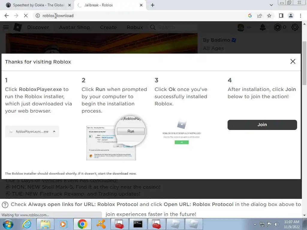This screenshot has width=307, height=230.
Task: Switch to Jailbreak - Roblox tab
Action: (110, 5)
